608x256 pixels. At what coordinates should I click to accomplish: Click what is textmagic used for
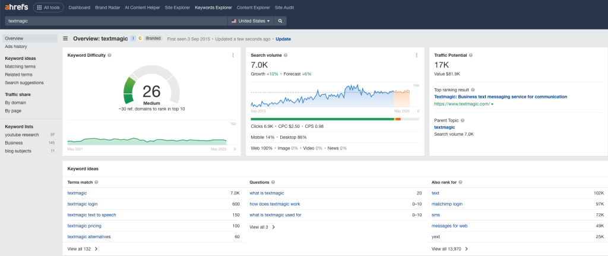(x=275, y=215)
